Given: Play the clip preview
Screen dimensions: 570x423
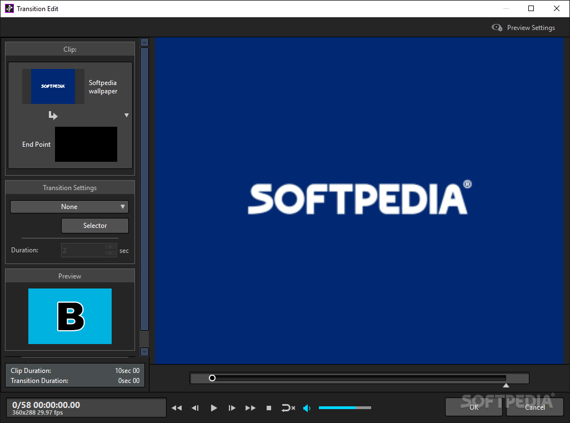Looking at the screenshot, I should pyautogui.click(x=214, y=408).
